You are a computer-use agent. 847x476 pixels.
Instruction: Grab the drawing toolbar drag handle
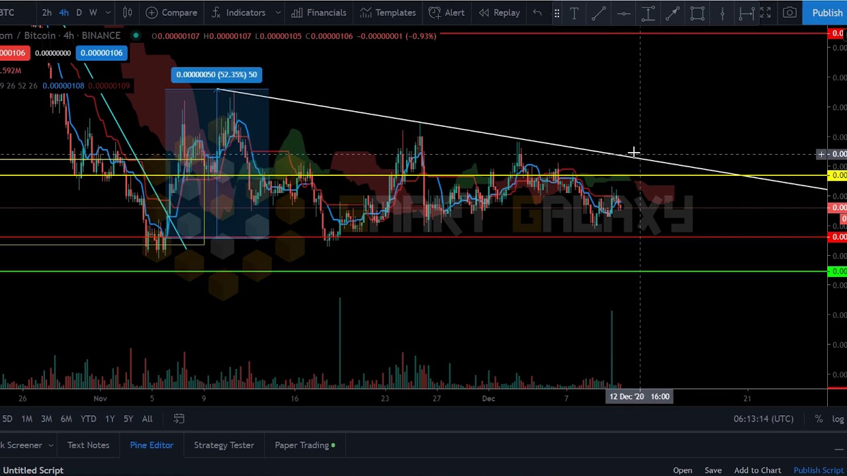[557, 13]
